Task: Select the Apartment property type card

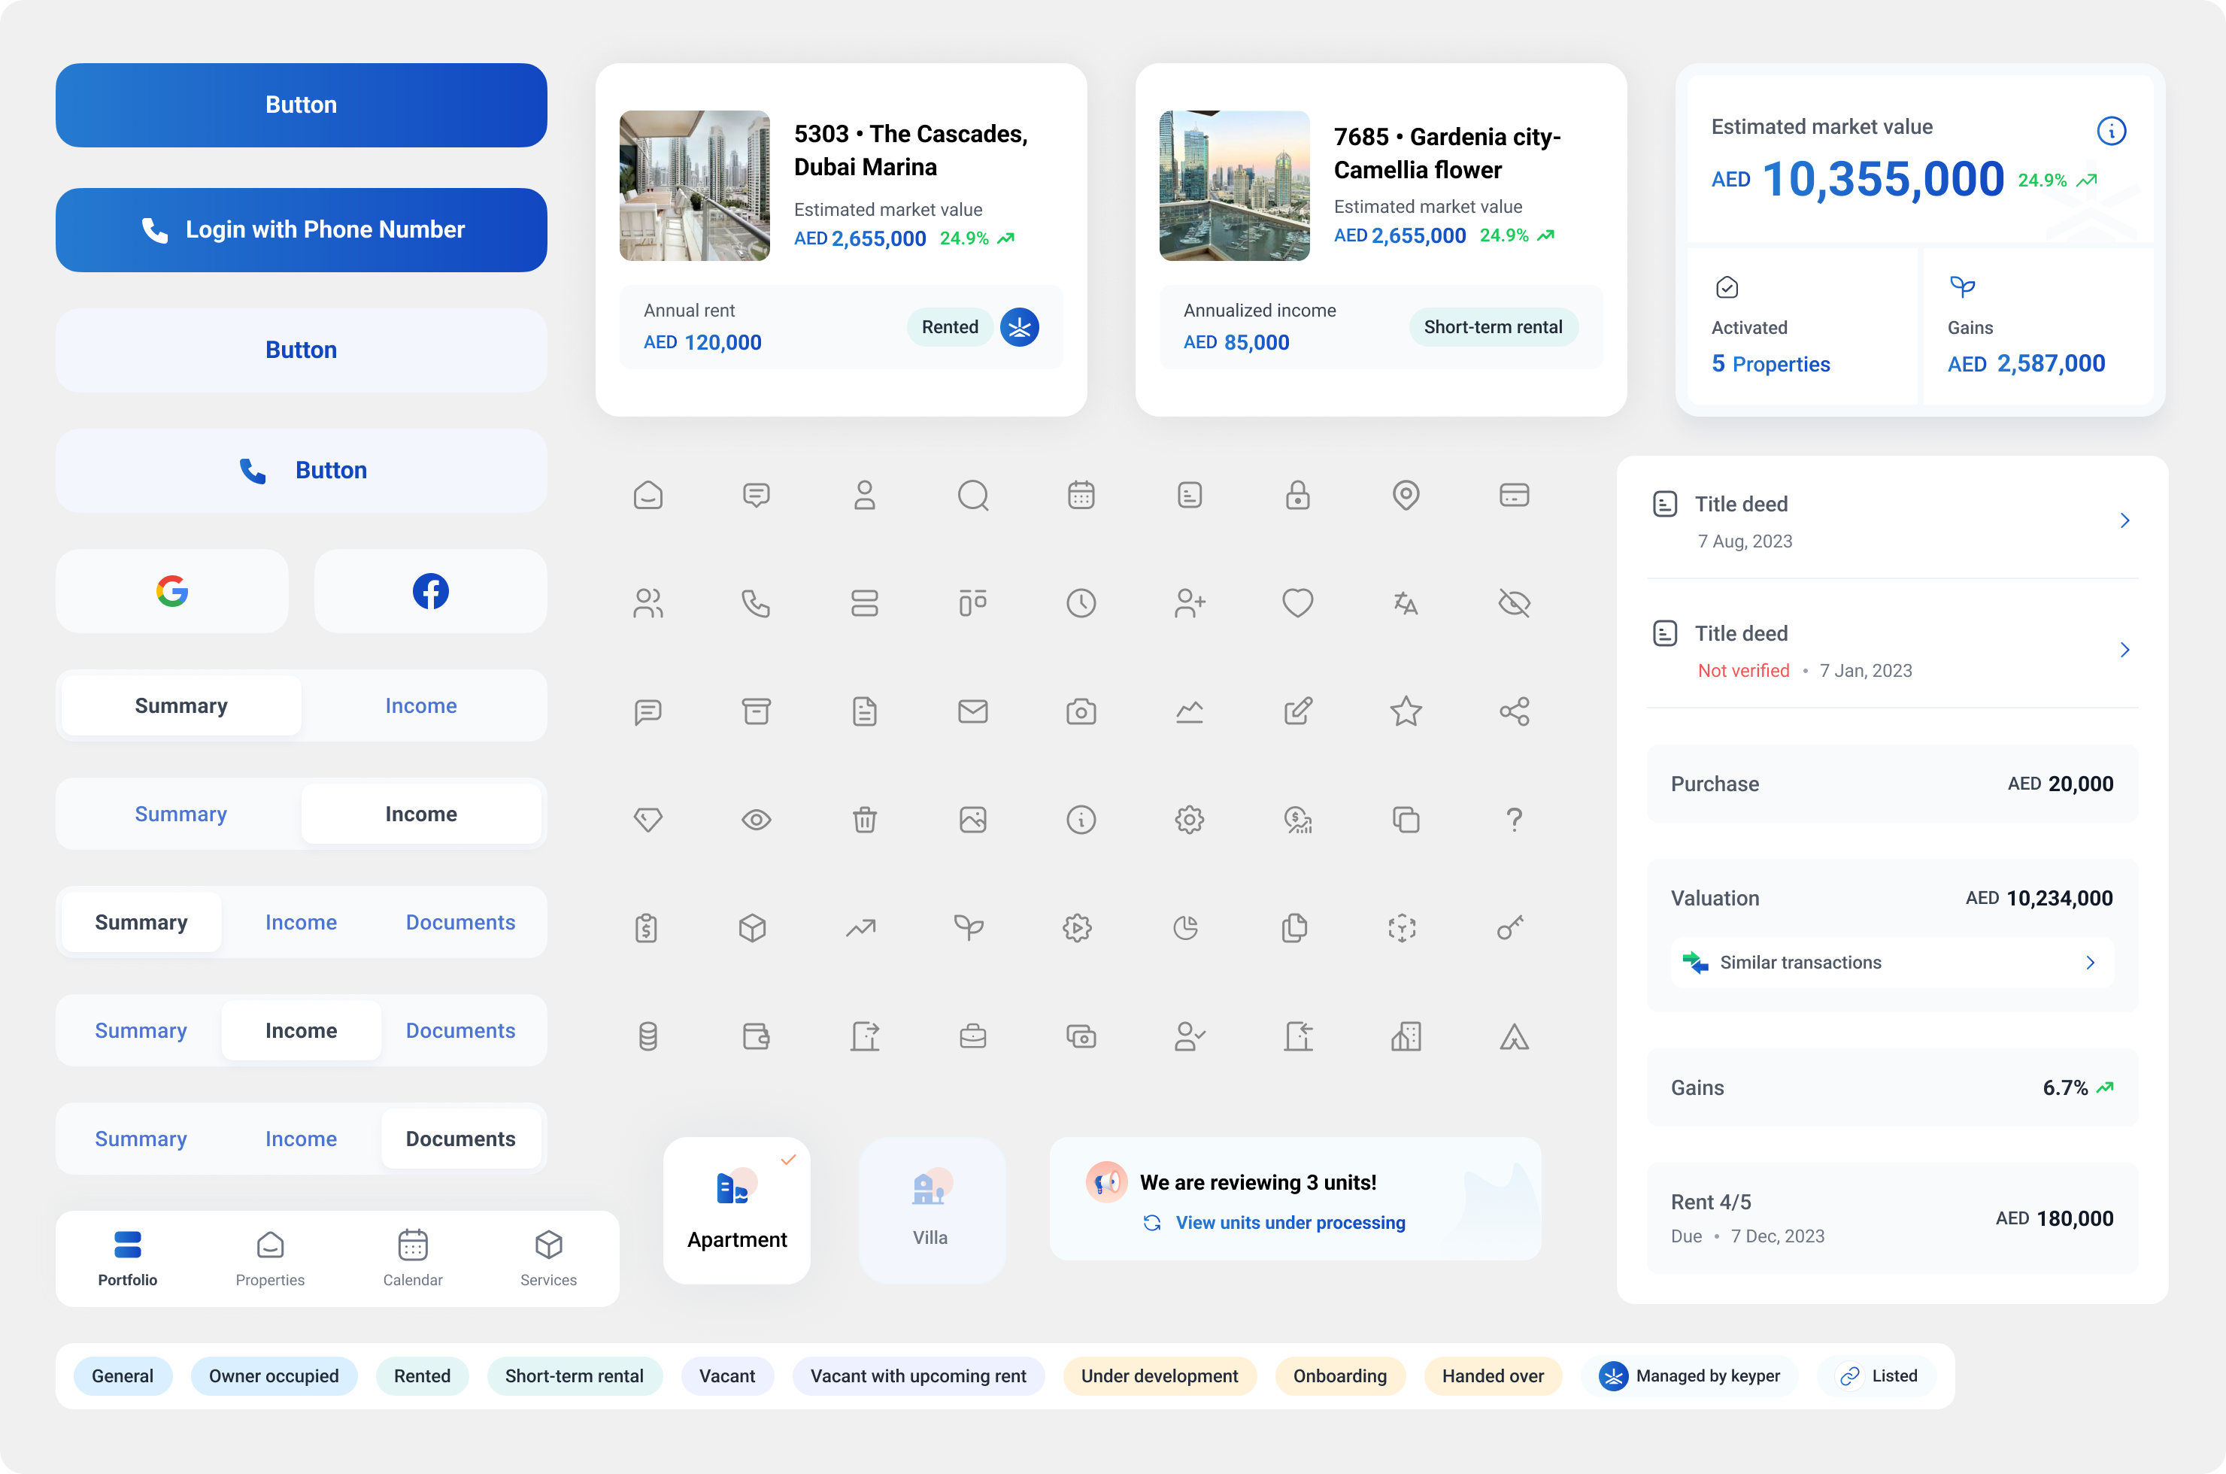Action: [x=737, y=1211]
